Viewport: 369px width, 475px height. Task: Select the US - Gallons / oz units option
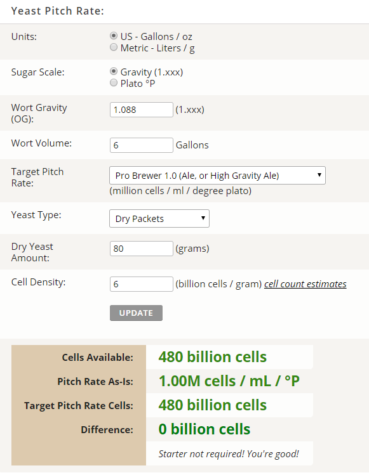click(x=114, y=36)
